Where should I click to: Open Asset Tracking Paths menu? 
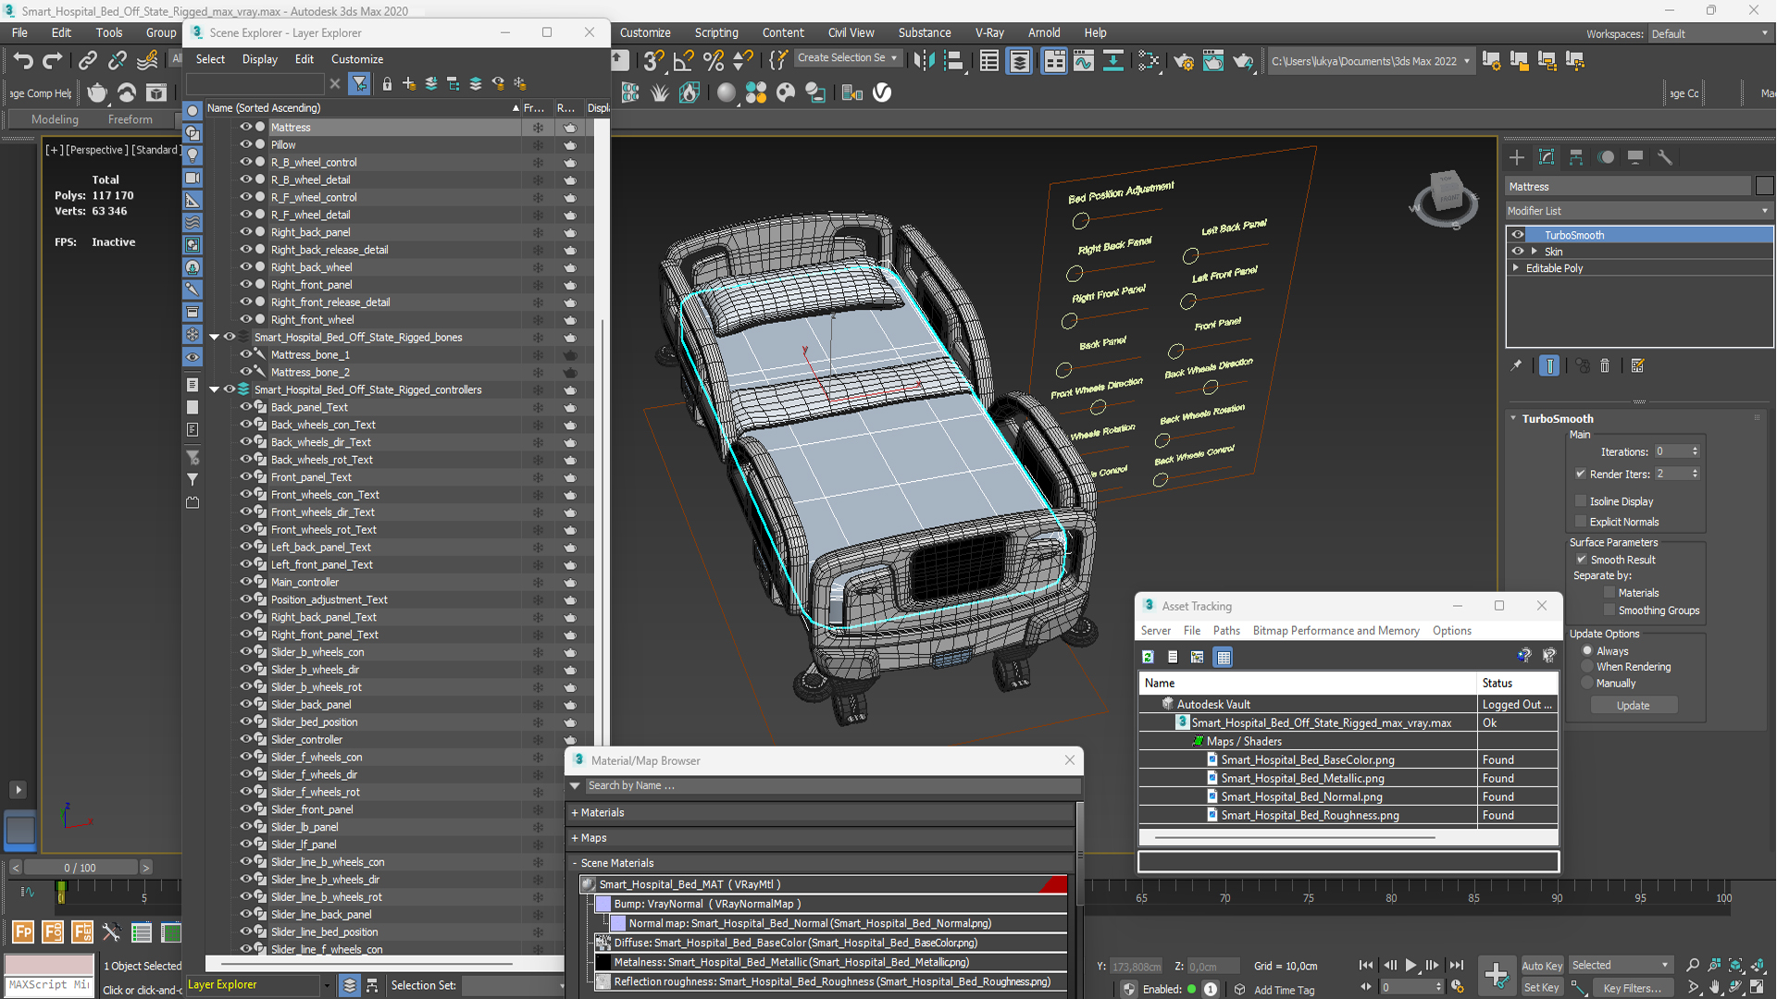click(x=1226, y=631)
